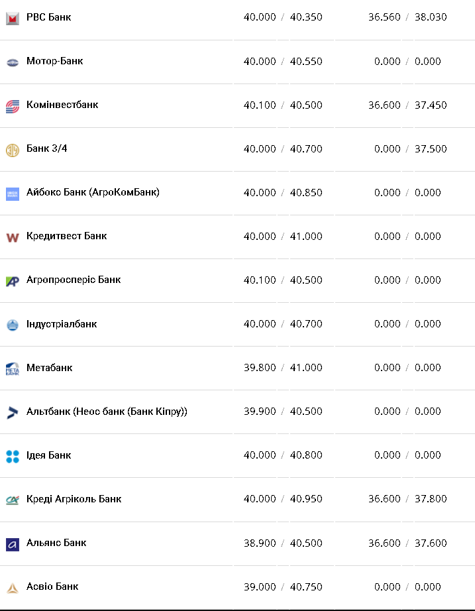The height and width of the screenshot is (611, 475).
Task: Open the РВС Банк name link
Action: point(48,17)
